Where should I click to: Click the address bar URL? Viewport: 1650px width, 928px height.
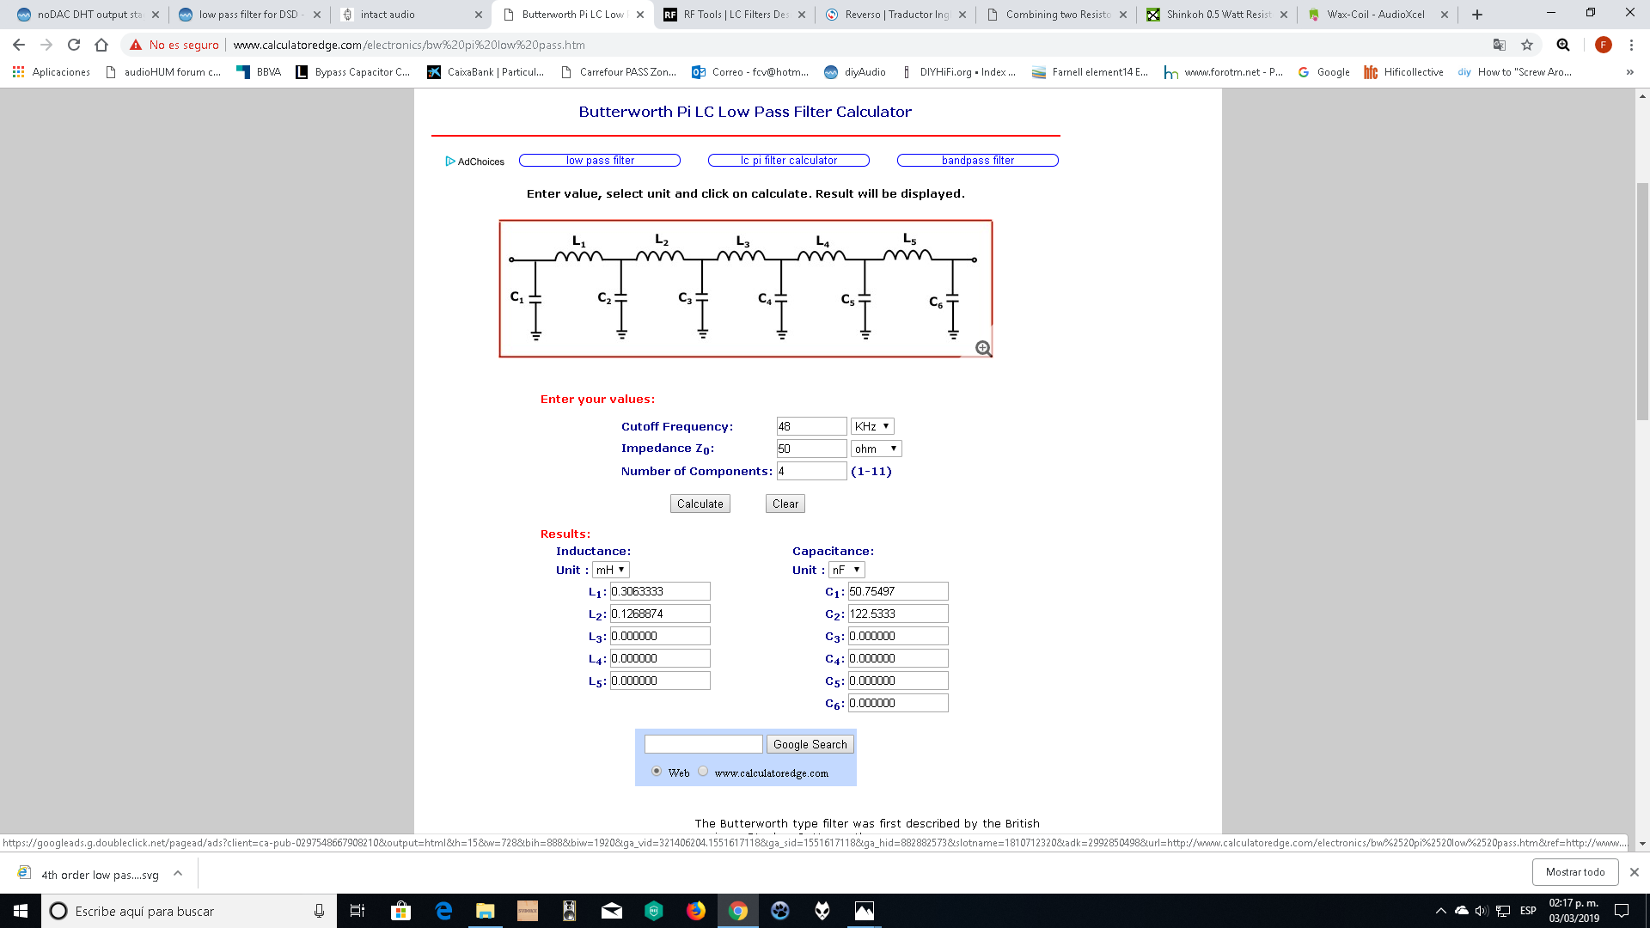click(x=409, y=45)
